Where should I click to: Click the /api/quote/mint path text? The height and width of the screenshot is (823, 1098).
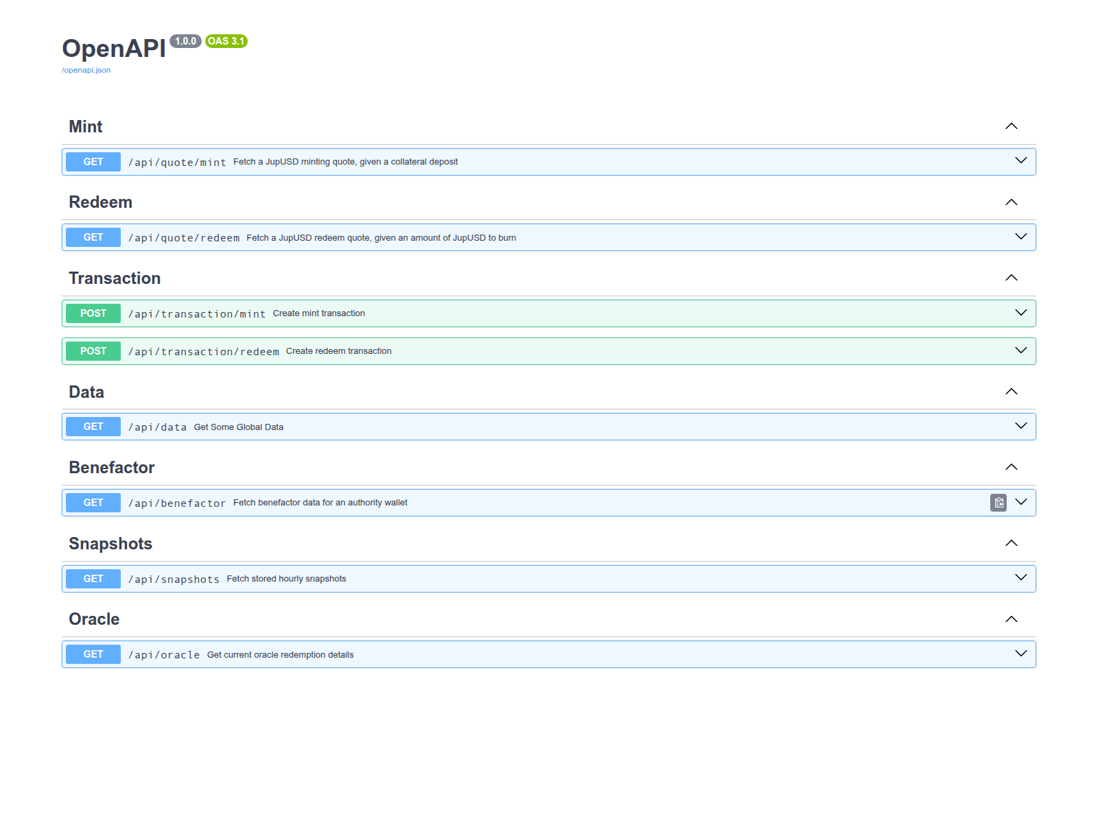177,163
